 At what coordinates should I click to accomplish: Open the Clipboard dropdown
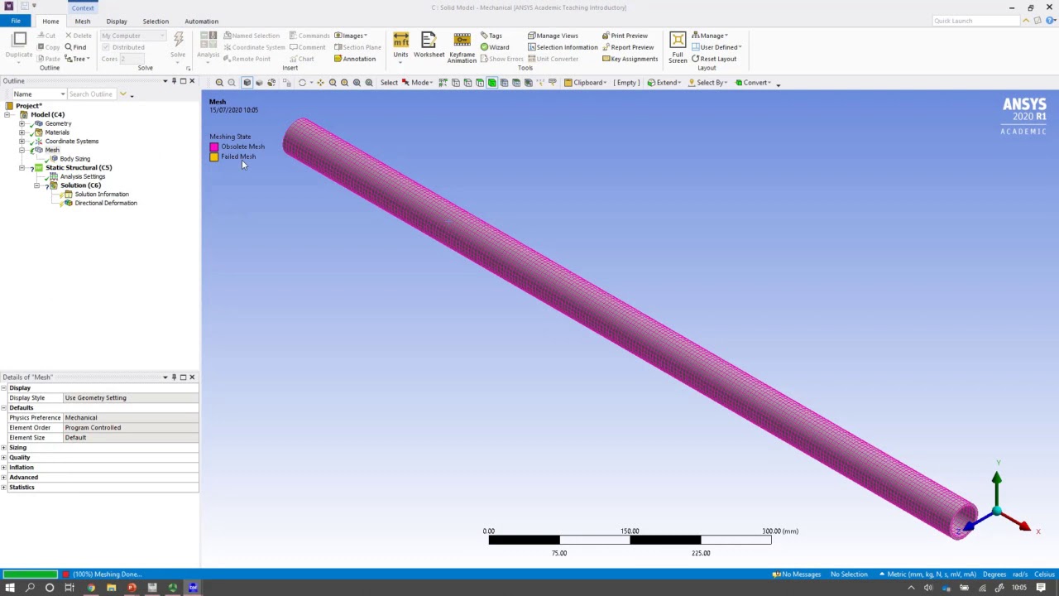[585, 83]
